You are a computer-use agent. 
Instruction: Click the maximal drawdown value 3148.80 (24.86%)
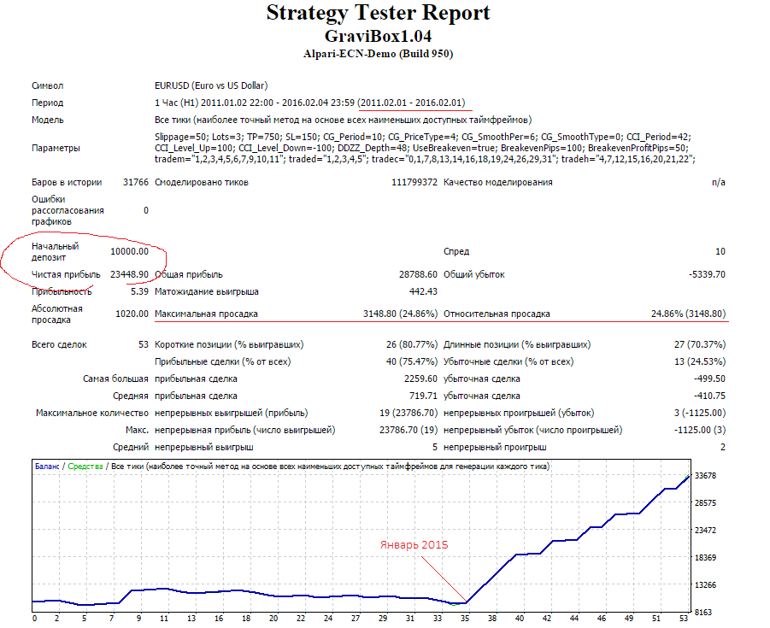400,314
